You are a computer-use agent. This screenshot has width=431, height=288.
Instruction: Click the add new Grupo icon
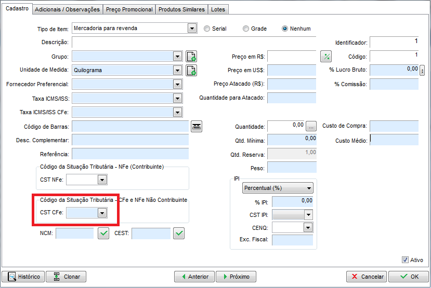pyautogui.click(x=191, y=57)
